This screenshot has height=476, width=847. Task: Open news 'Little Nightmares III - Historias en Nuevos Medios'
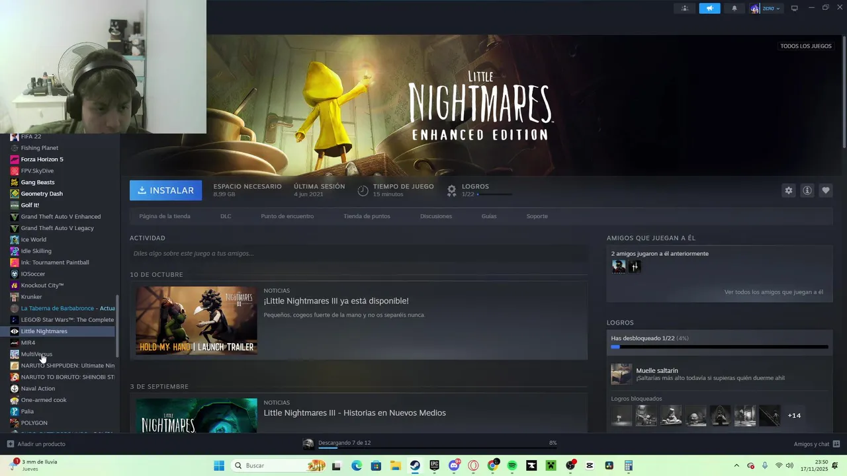point(355,413)
